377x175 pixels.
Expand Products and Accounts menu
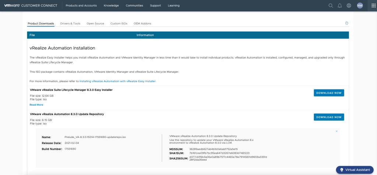[x=81, y=6]
